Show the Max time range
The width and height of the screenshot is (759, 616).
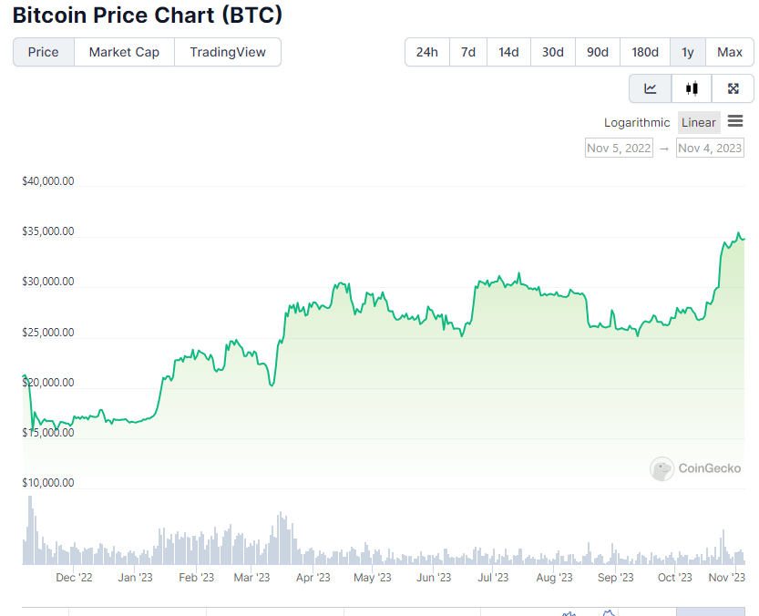(x=730, y=52)
